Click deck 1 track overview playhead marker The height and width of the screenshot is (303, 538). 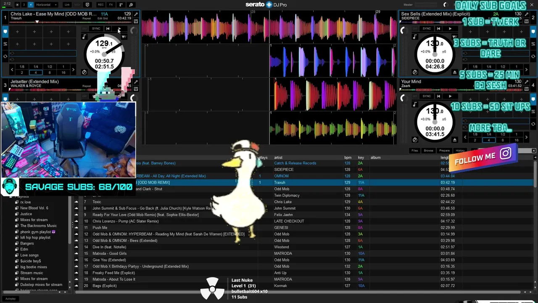tap(37, 21)
